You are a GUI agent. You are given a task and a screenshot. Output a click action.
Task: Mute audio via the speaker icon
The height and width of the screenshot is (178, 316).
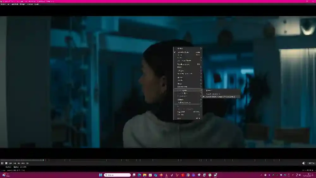coord(304,163)
